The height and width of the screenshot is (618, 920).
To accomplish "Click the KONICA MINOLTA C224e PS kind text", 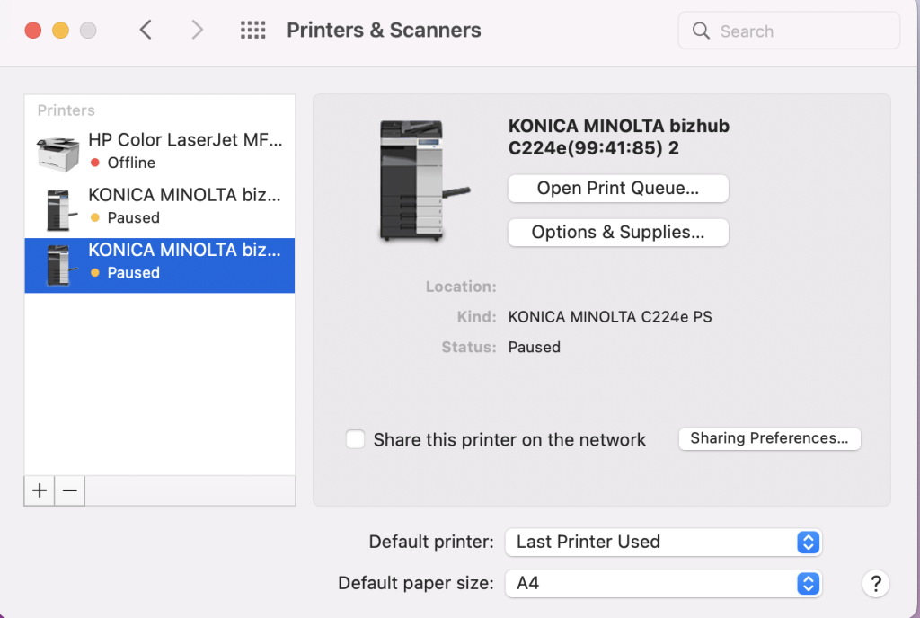I will coord(610,316).
